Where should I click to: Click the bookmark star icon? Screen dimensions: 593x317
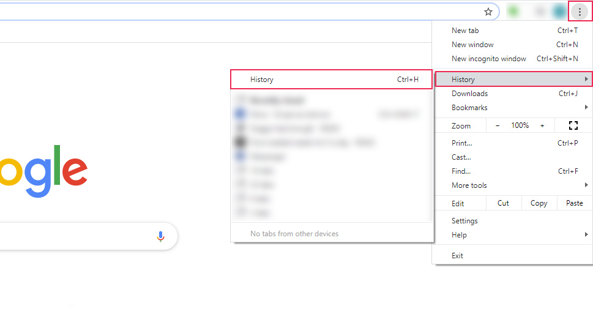click(488, 12)
